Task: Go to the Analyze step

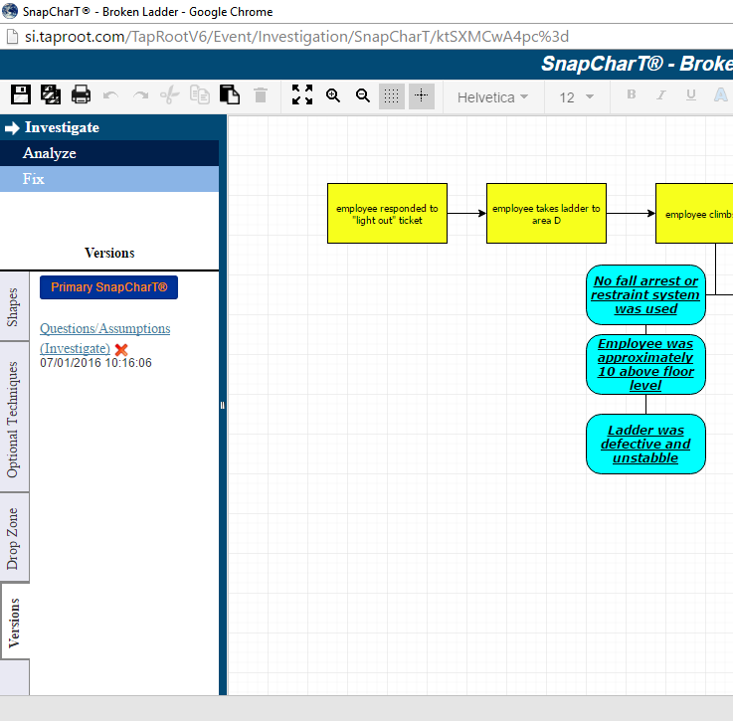Action: [50, 153]
